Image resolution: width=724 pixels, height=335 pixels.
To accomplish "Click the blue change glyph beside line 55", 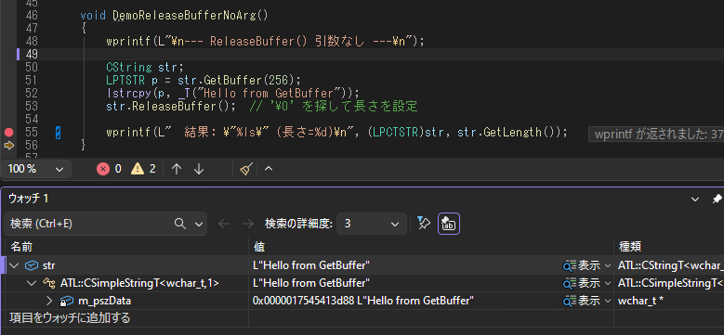I will 58,133.
